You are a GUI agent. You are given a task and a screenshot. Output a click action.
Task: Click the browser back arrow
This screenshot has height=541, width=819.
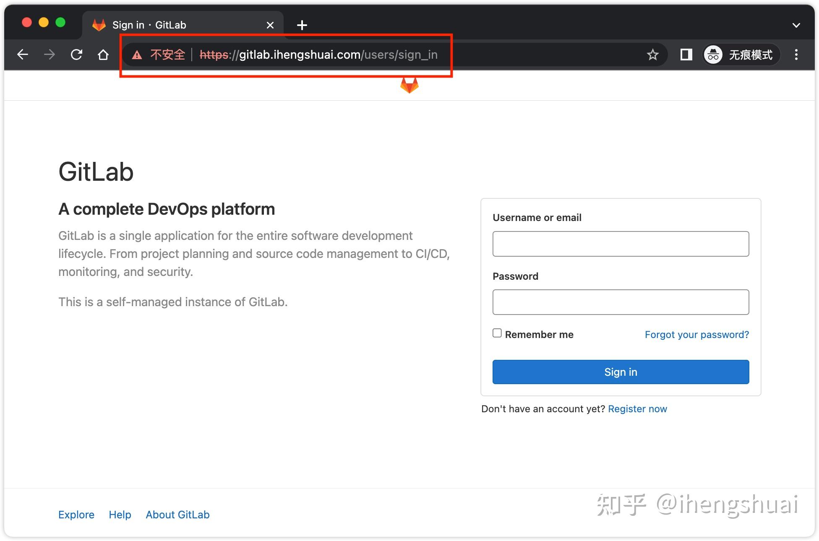(23, 55)
